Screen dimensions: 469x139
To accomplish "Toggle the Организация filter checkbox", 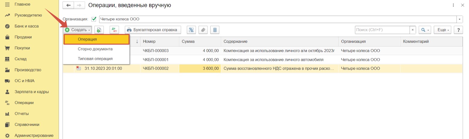I will point(94,19).
